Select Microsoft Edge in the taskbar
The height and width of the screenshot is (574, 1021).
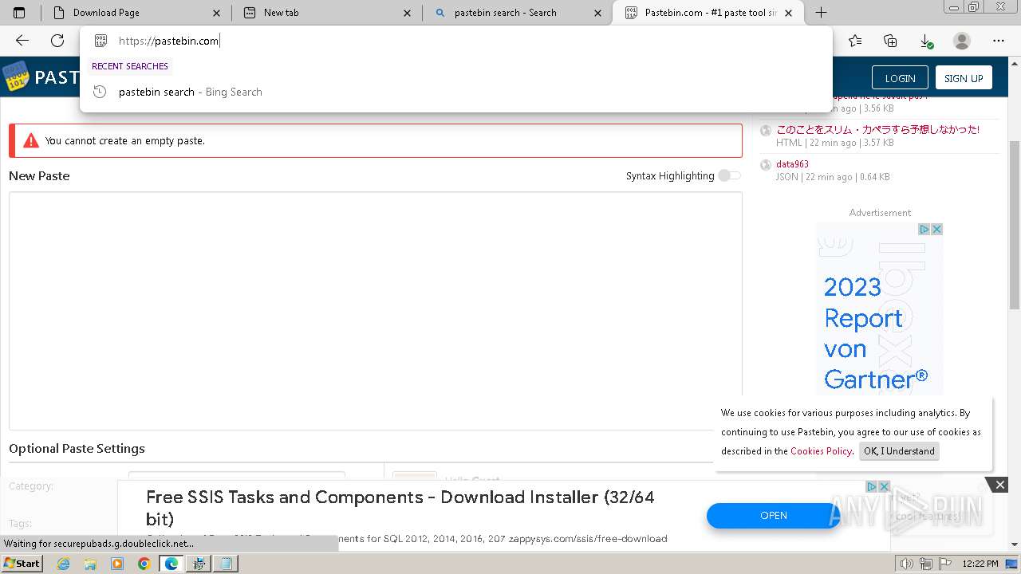(x=171, y=564)
